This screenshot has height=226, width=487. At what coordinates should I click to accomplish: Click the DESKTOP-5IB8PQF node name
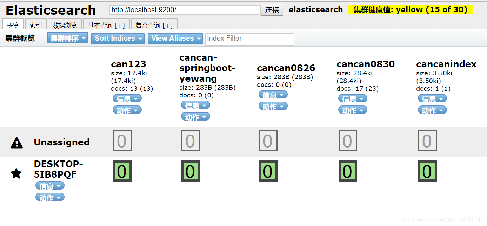click(59, 169)
